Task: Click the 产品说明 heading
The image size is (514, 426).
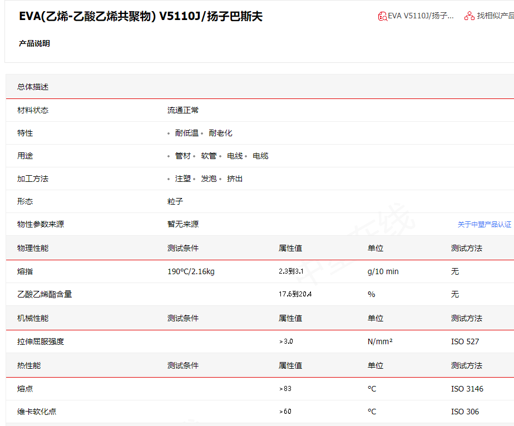Action: tap(34, 43)
